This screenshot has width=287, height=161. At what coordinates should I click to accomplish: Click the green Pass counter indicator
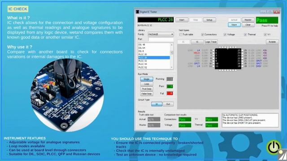point(170,86)
